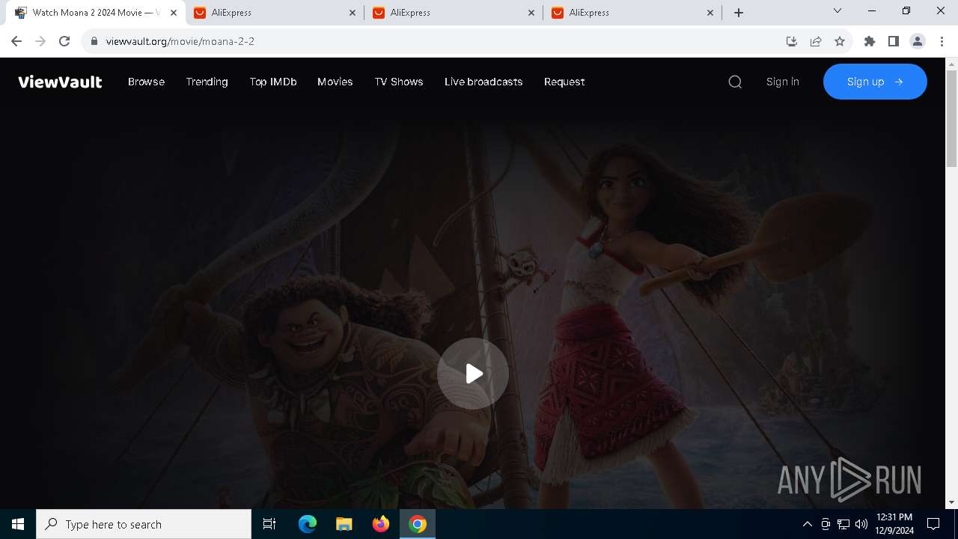Switch to the second AliExpress tab
The image size is (958, 539).
(x=454, y=13)
